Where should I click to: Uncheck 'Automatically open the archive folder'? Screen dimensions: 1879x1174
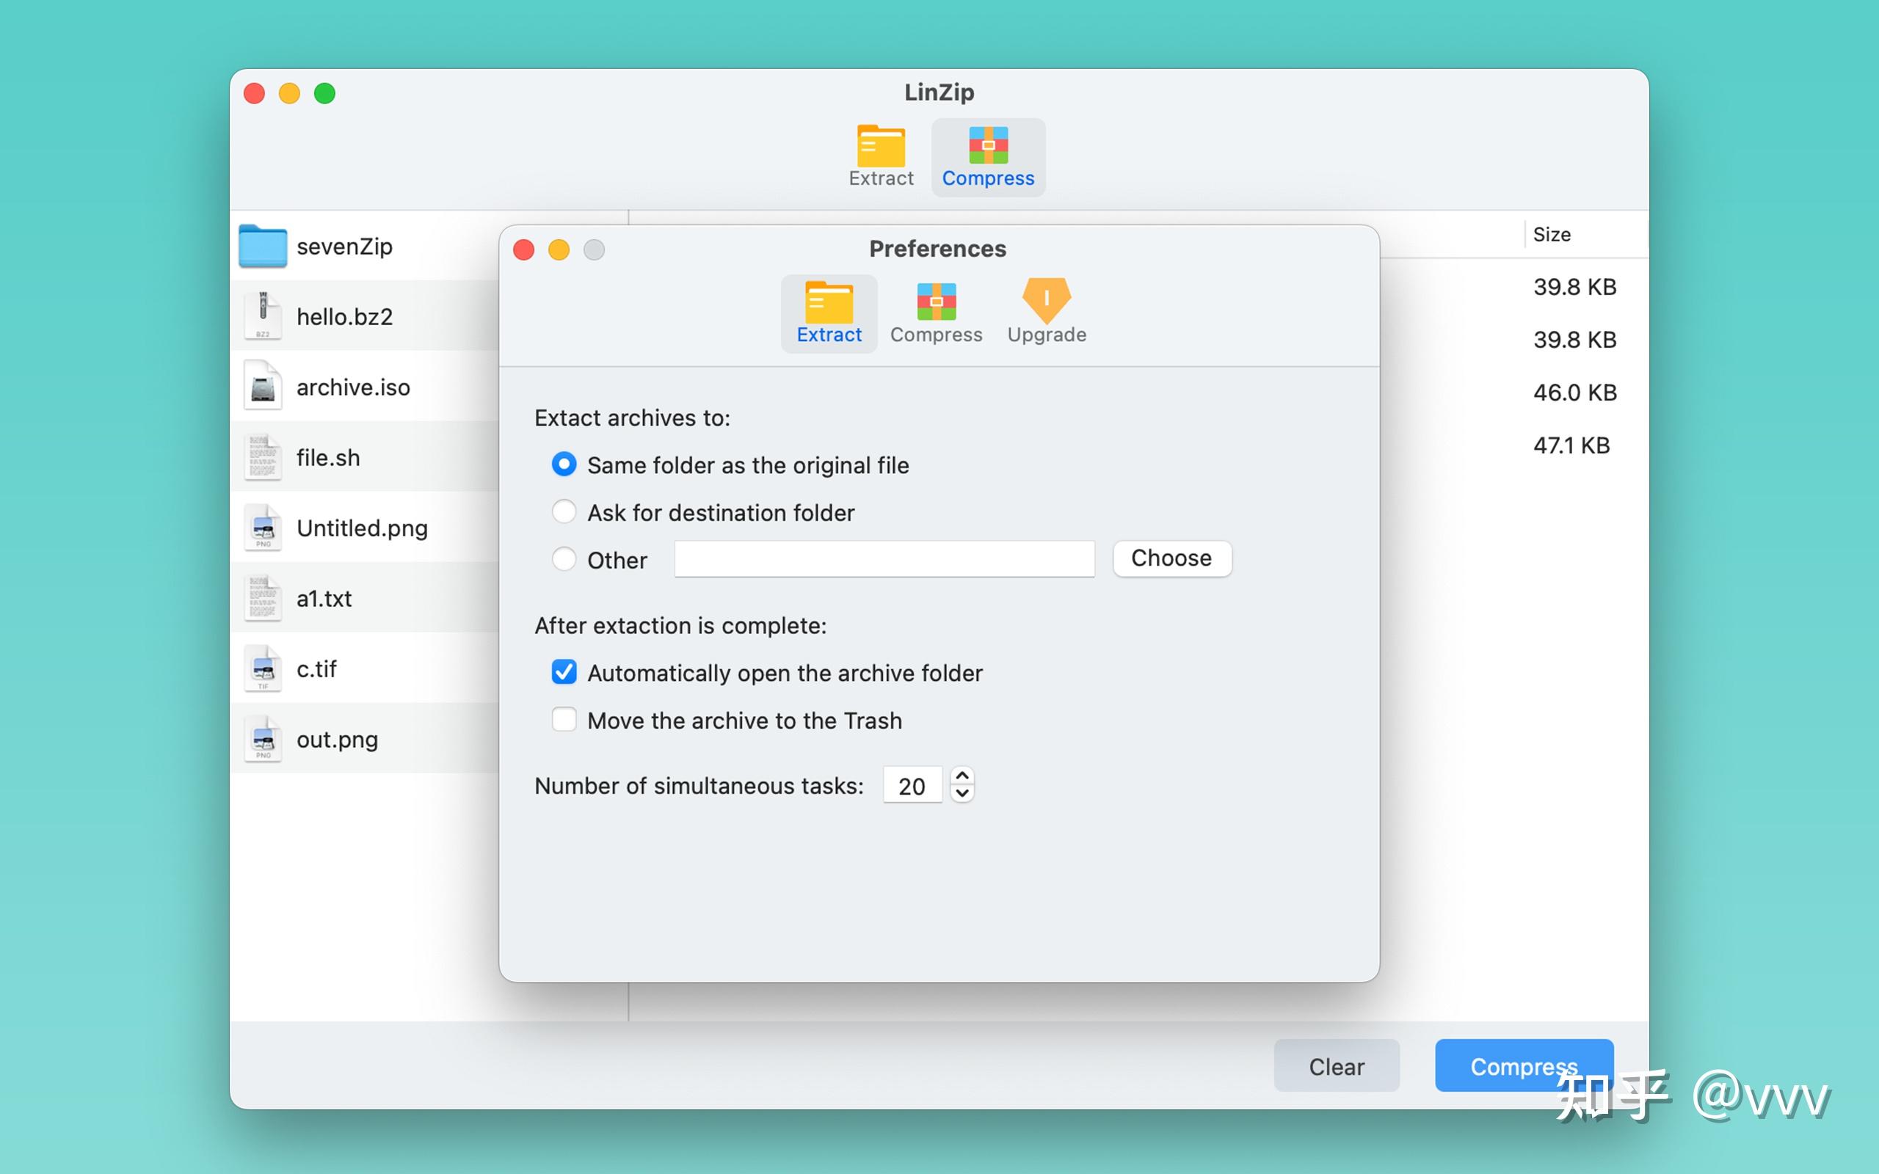click(x=564, y=671)
